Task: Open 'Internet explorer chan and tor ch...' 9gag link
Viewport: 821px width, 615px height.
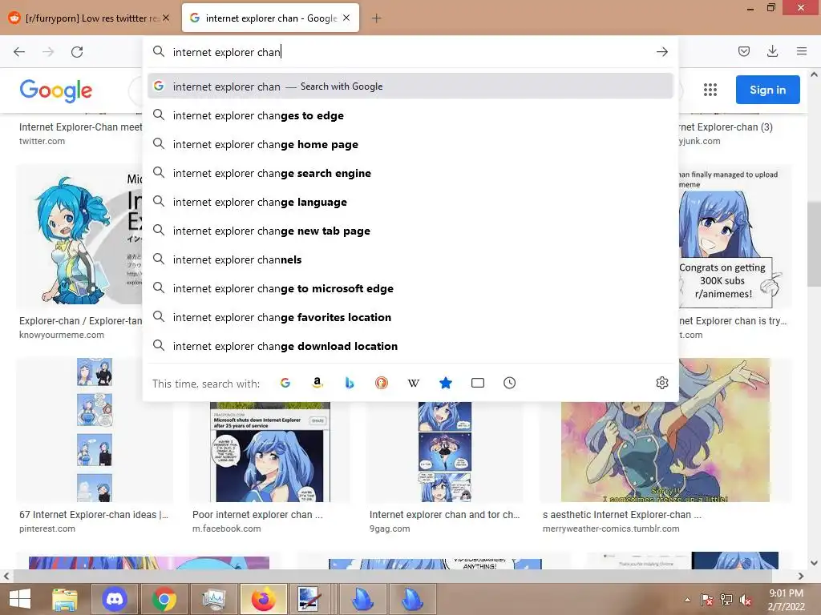Action: 444,515
